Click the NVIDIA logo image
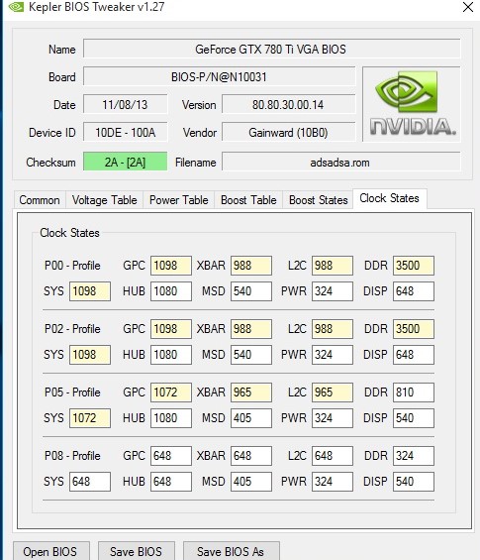 pos(413,104)
